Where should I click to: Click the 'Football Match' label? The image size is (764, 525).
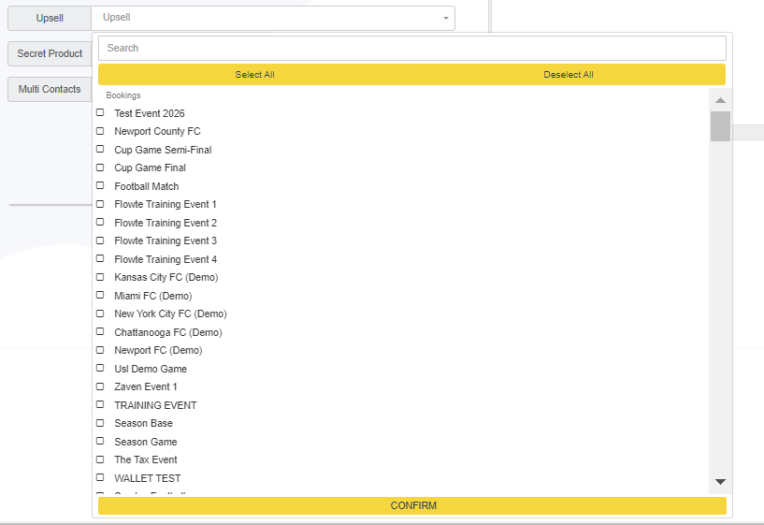(147, 186)
